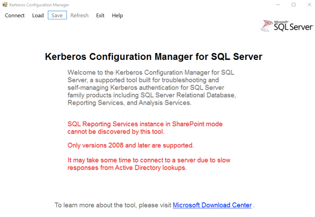Select the Save menu item
Viewport: 315px width, 217px height.
tap(57, 15)
